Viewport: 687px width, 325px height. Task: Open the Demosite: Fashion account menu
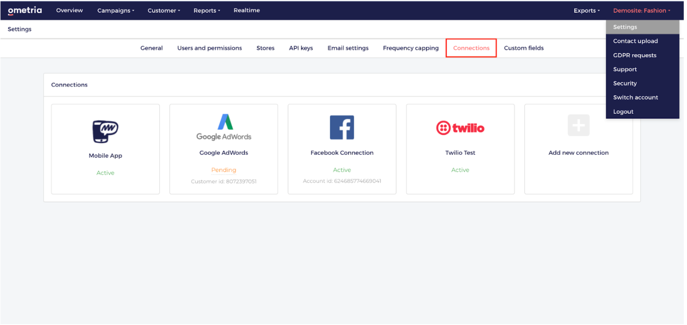click(641, 10)
